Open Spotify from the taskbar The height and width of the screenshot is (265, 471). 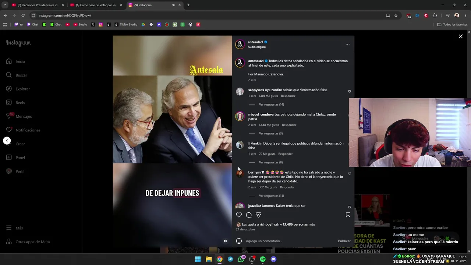[263, 259]
